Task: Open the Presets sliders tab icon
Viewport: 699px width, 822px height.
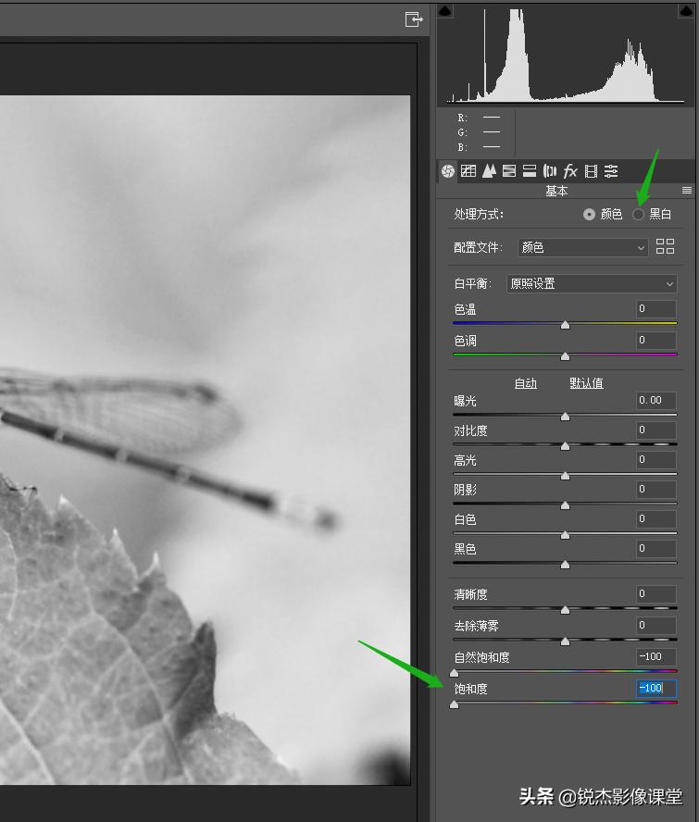Action: (611, 171)
